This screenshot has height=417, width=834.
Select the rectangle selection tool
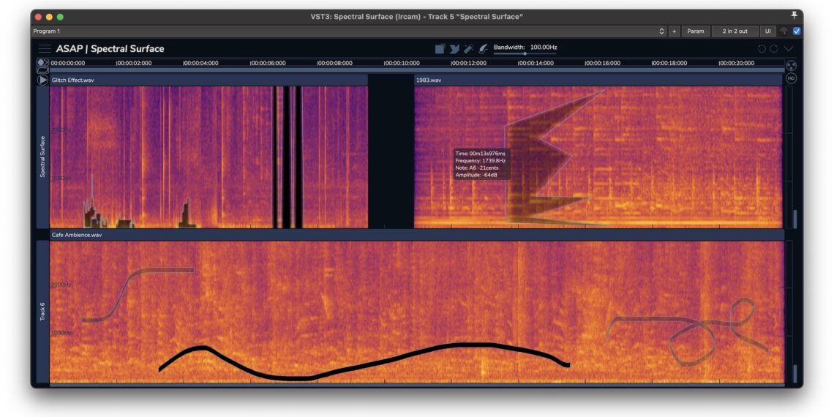pyautogui.click(x=440, y=49)
